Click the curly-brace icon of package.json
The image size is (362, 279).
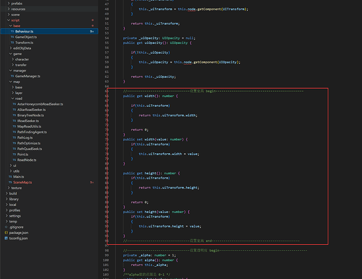coord(6,232)
